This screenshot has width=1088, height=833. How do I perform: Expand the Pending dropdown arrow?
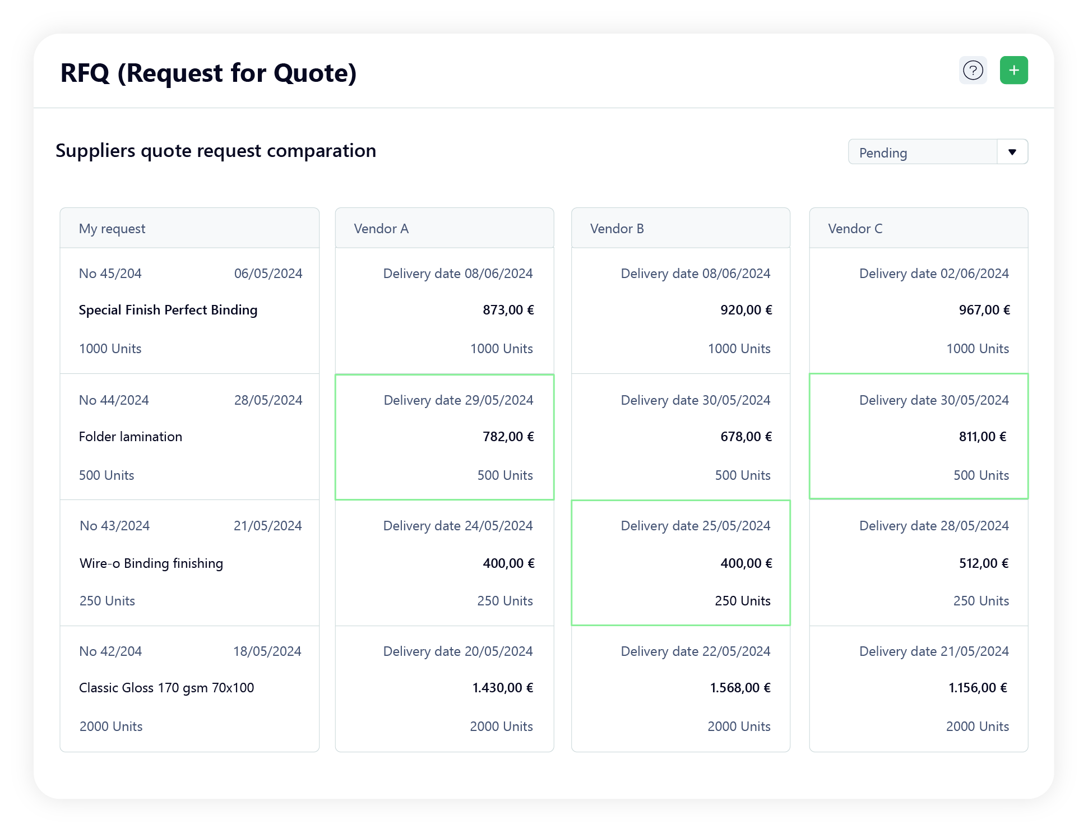(x=1012, y=152)
